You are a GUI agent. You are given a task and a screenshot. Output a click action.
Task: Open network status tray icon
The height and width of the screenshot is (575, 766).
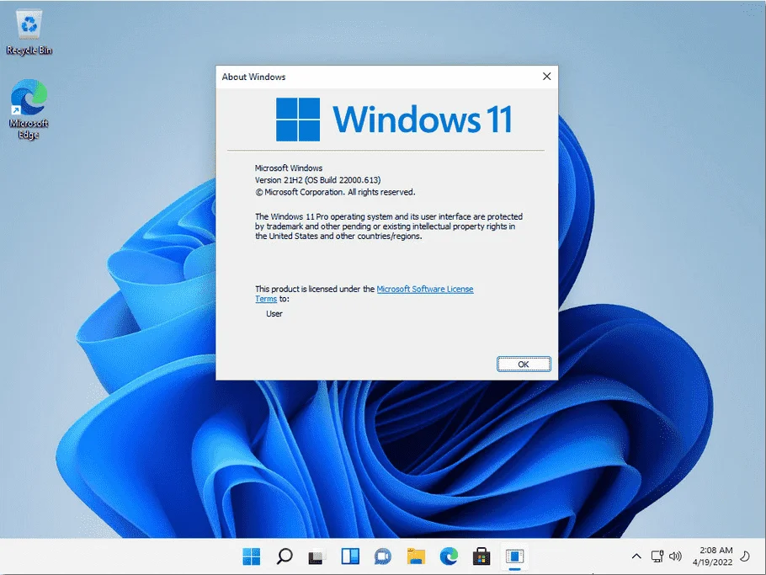pos(657,556)
